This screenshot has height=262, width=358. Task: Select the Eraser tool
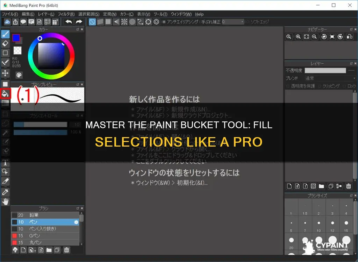pos(5,43)
